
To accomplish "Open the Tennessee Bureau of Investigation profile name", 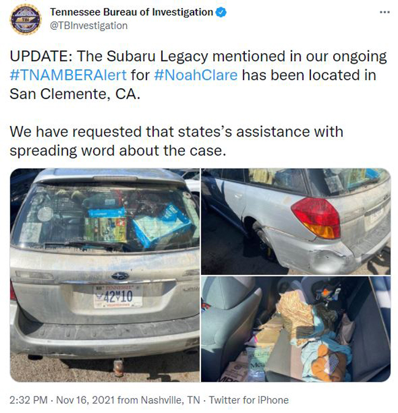I will 131,12.
